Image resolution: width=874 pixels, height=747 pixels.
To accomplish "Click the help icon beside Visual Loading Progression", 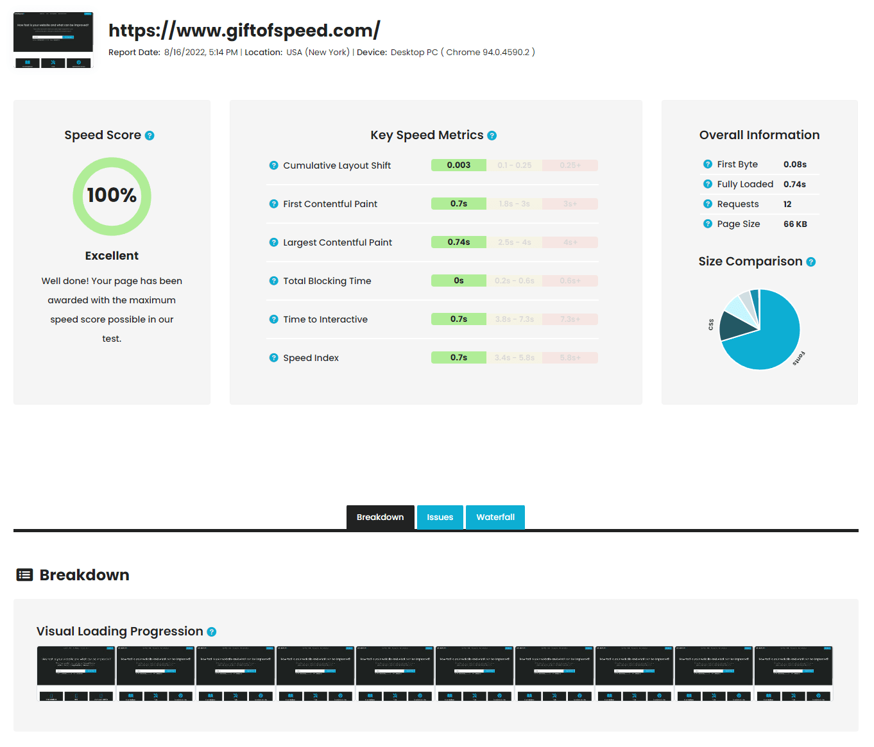I will (x=212, y=632).
